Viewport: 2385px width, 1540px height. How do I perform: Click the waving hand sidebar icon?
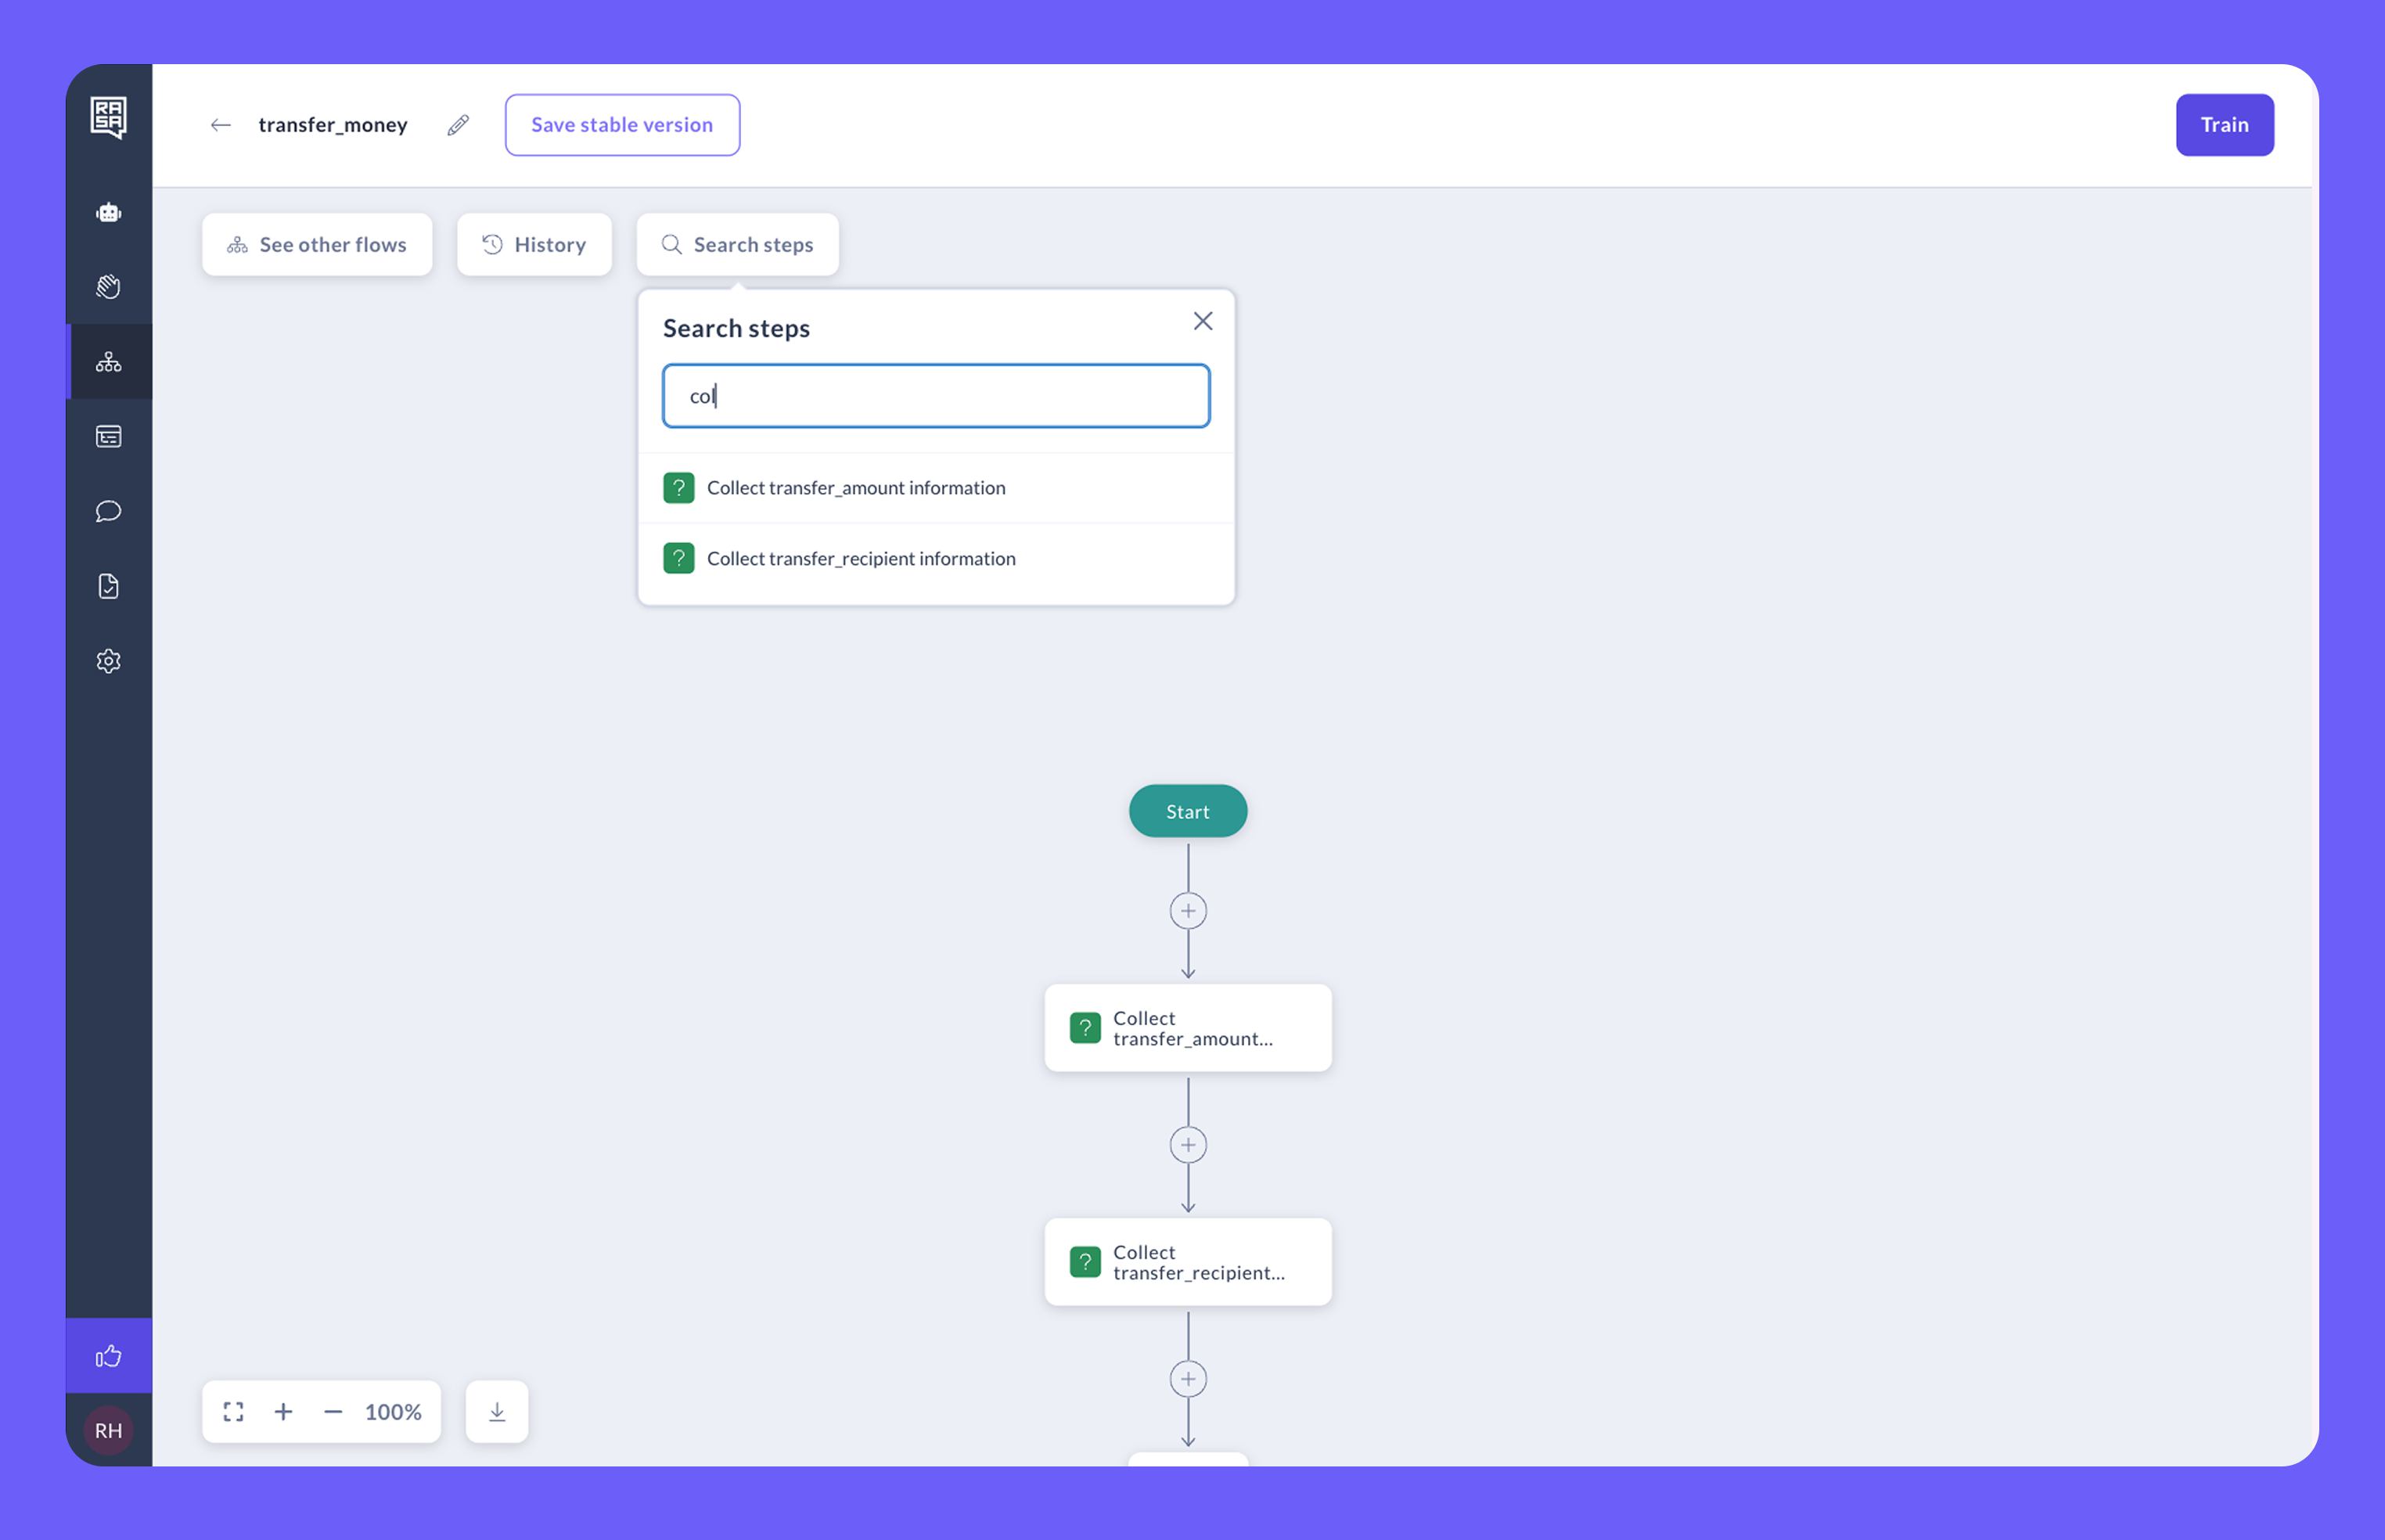coord(108,287)
